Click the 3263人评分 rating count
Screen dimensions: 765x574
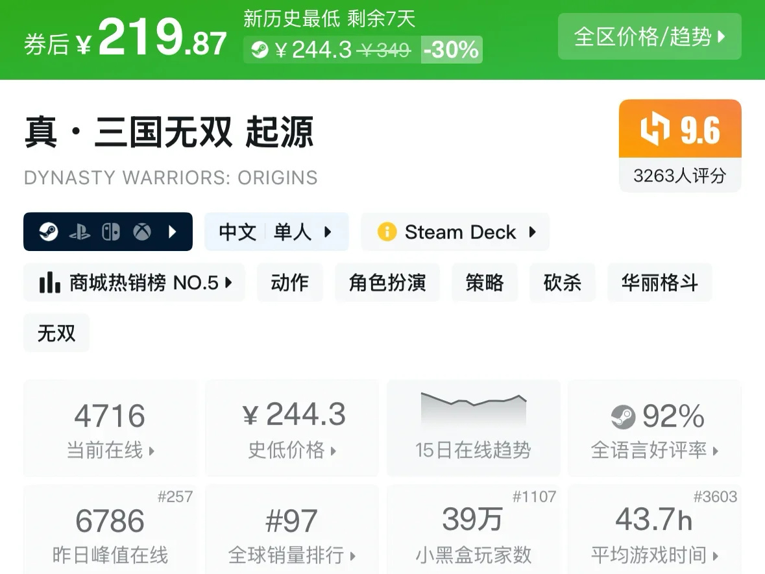[679, 176]
